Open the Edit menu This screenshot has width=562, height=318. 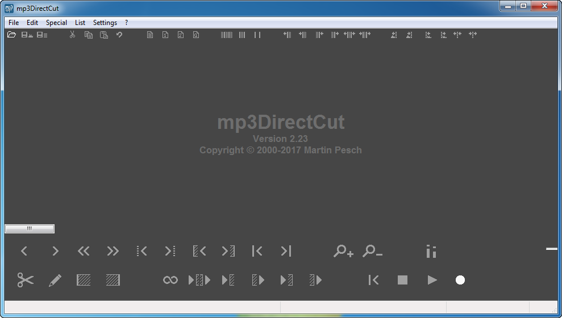point(32,23)
